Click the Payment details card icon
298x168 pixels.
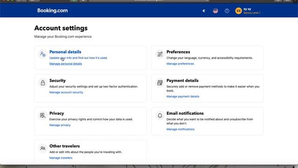[160, 83]
